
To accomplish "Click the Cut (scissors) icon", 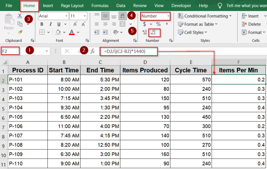I will tap(20, 16).
